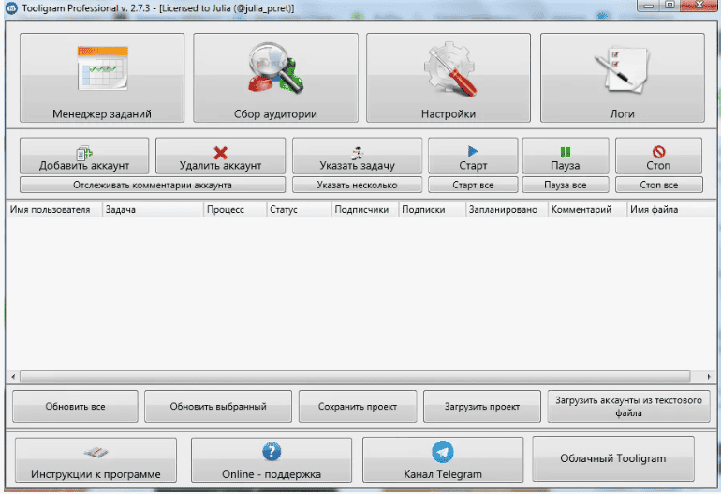This screenshot has width=721, height=494.
Task: Open Логи logs panel
Action: coord(622,78)
